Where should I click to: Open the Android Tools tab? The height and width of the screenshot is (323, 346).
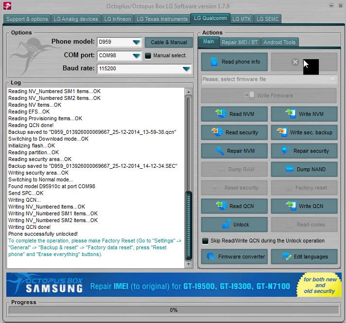[280, 42]
